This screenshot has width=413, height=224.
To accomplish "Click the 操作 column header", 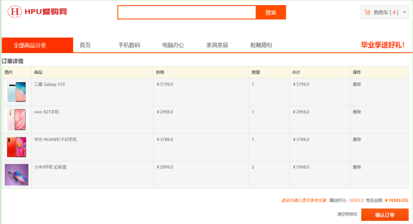I will (x=357, y=72).
